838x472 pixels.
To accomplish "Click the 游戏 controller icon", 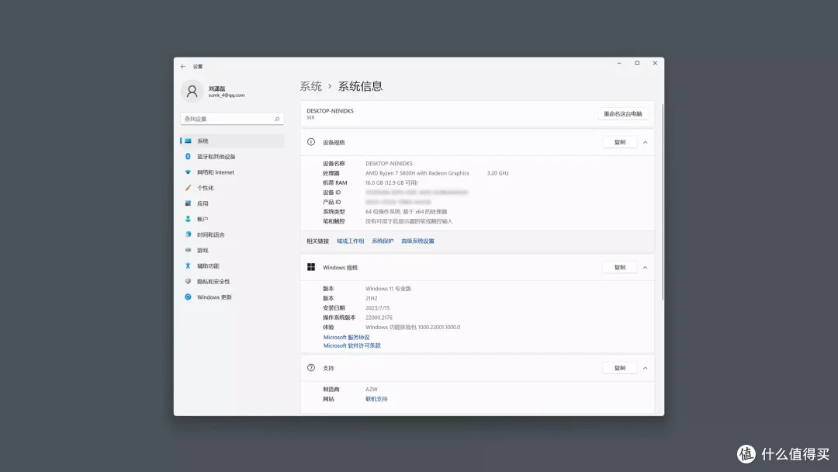I will coord(188,250).
